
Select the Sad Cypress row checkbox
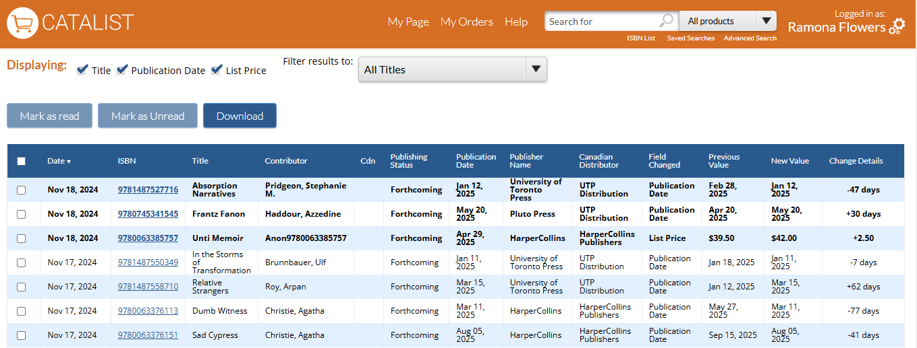22,335
